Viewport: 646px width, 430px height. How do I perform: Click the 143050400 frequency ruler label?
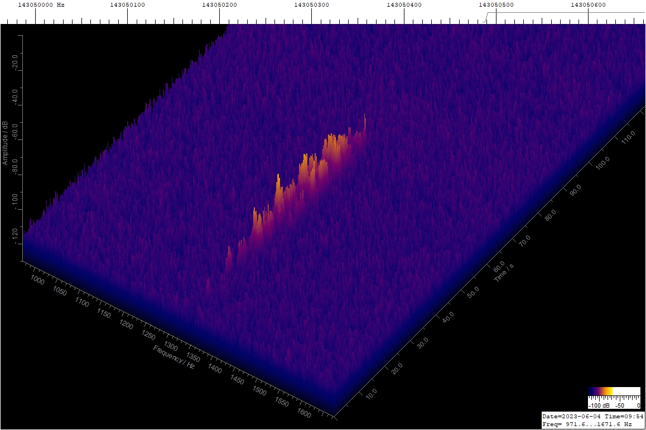[404, 5]
